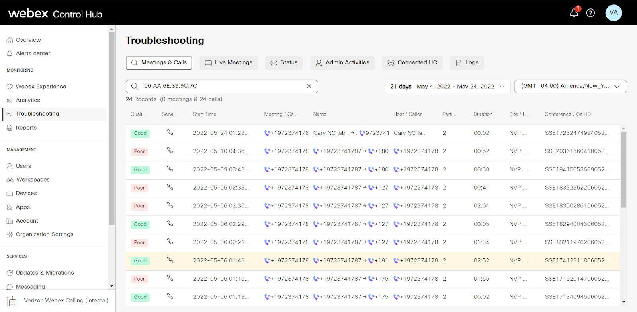Expand the 21 days date range dropdown
637x312 pixels.
pos(447,86)
